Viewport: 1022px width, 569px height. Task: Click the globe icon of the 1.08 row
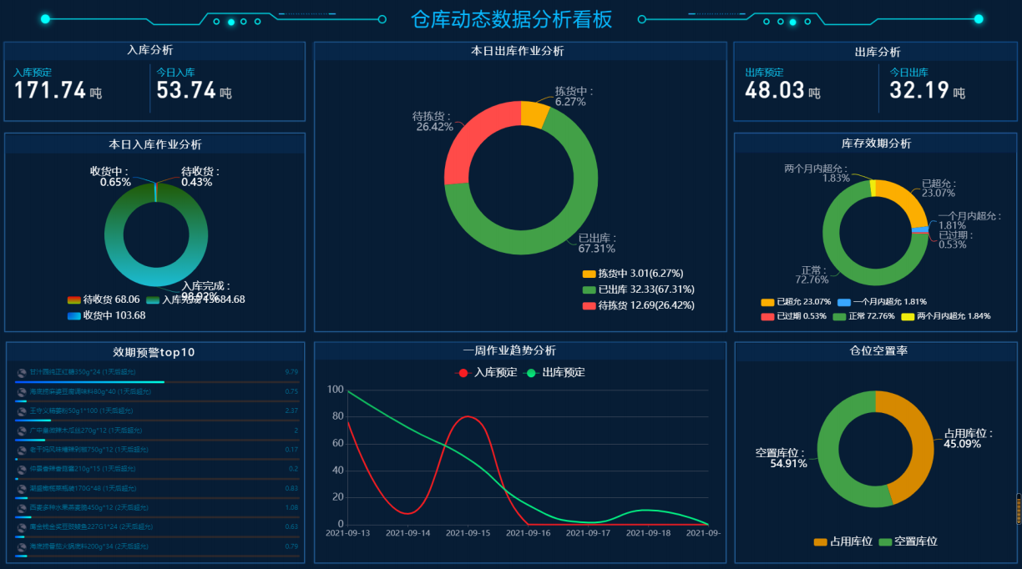pos(22,507)
